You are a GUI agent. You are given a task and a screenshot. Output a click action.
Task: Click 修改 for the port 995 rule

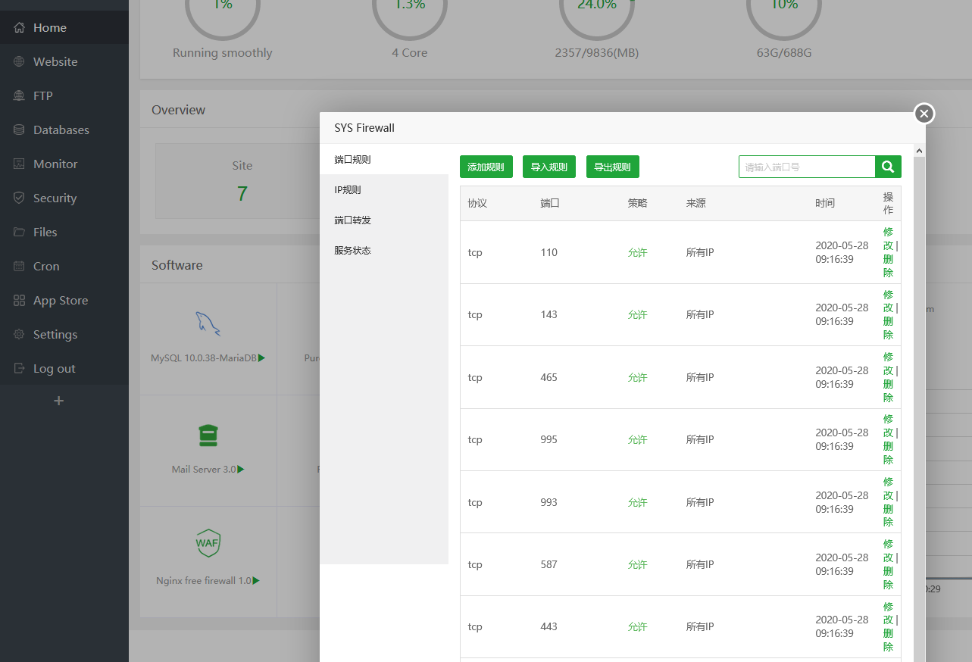click(889, 426)
